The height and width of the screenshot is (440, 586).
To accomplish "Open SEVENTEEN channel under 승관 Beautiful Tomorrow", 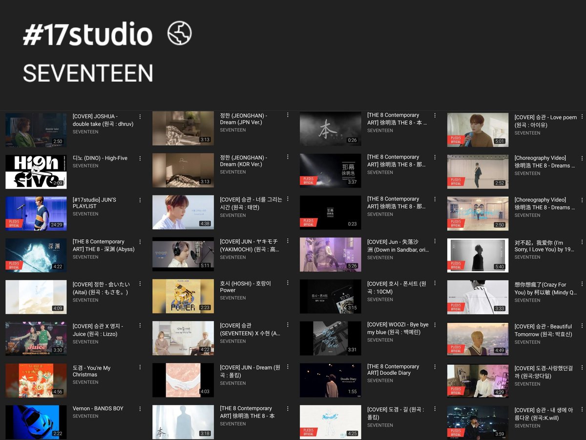I will [x=527, y=342].
